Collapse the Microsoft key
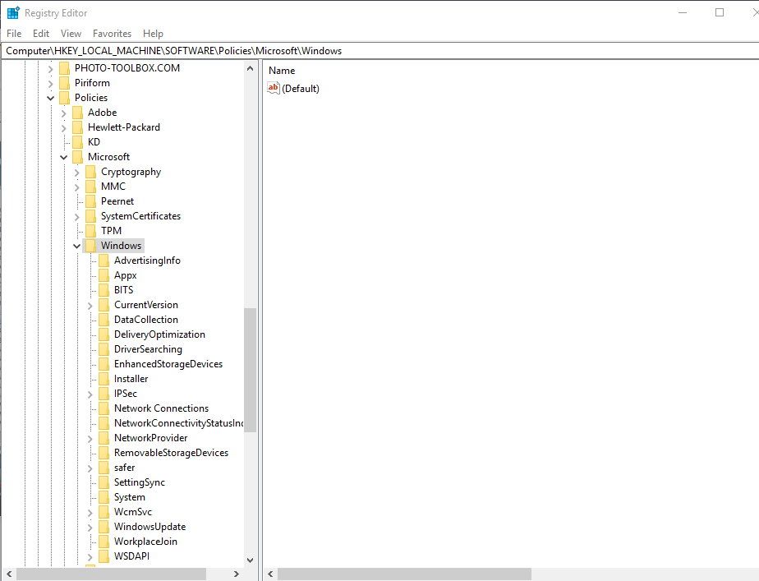 click(63, 157)
